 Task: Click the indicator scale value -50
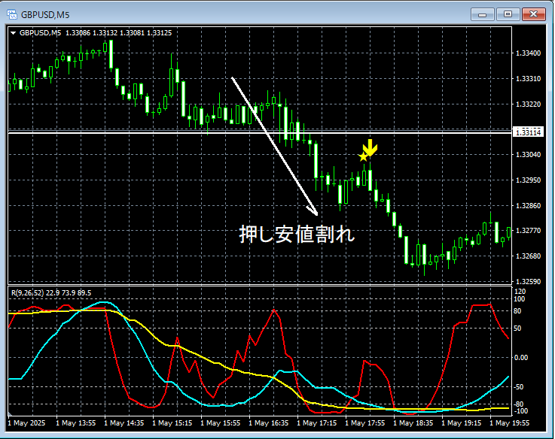point(519,387)
